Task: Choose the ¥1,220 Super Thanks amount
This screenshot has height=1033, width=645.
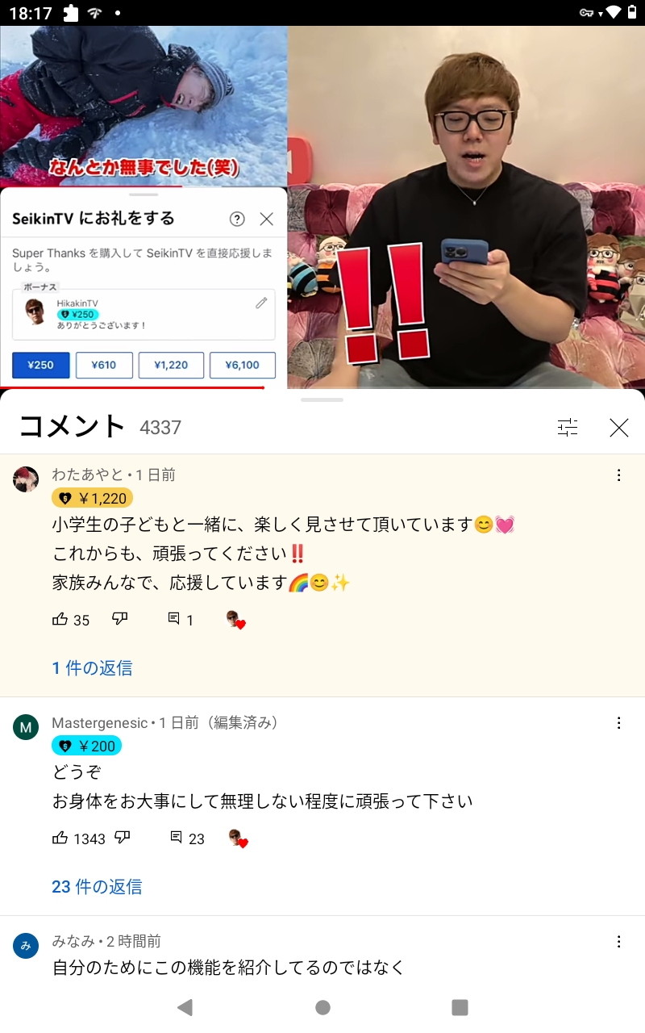Action: tap(171, 365)
